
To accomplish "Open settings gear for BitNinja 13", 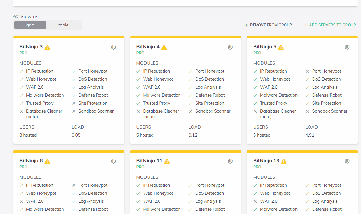I will pos(347,161).
